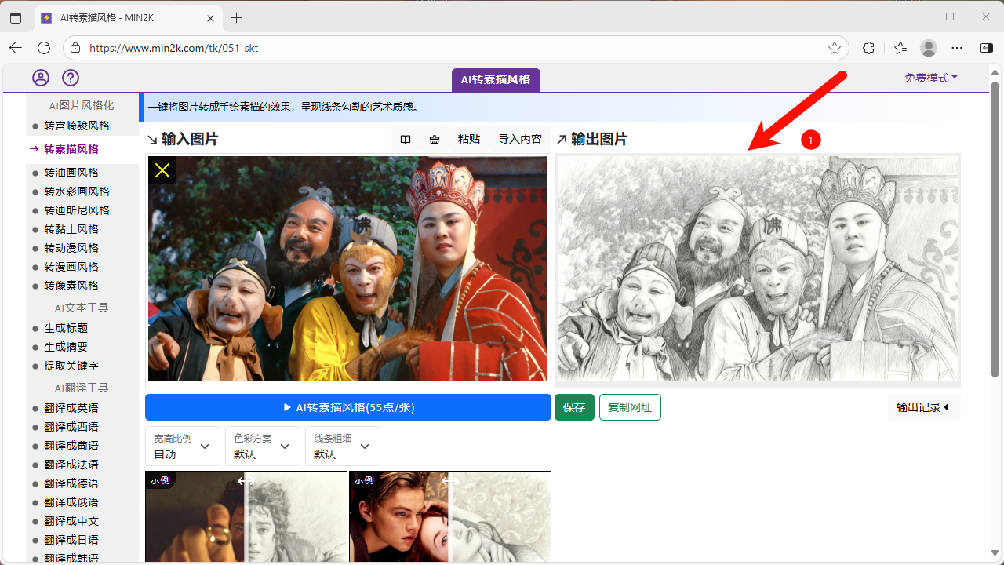
Task: Click the AI翻译工具 section heading
Action: click(x=82, y=388)
